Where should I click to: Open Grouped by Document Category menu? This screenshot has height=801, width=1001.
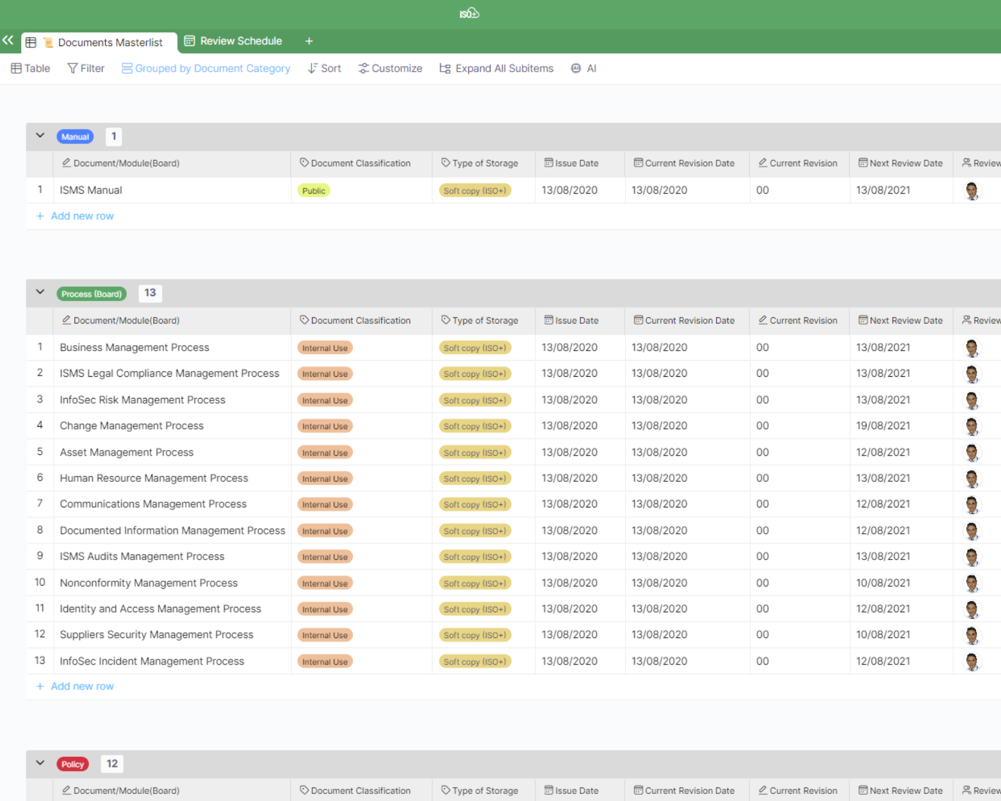(206, 69)
